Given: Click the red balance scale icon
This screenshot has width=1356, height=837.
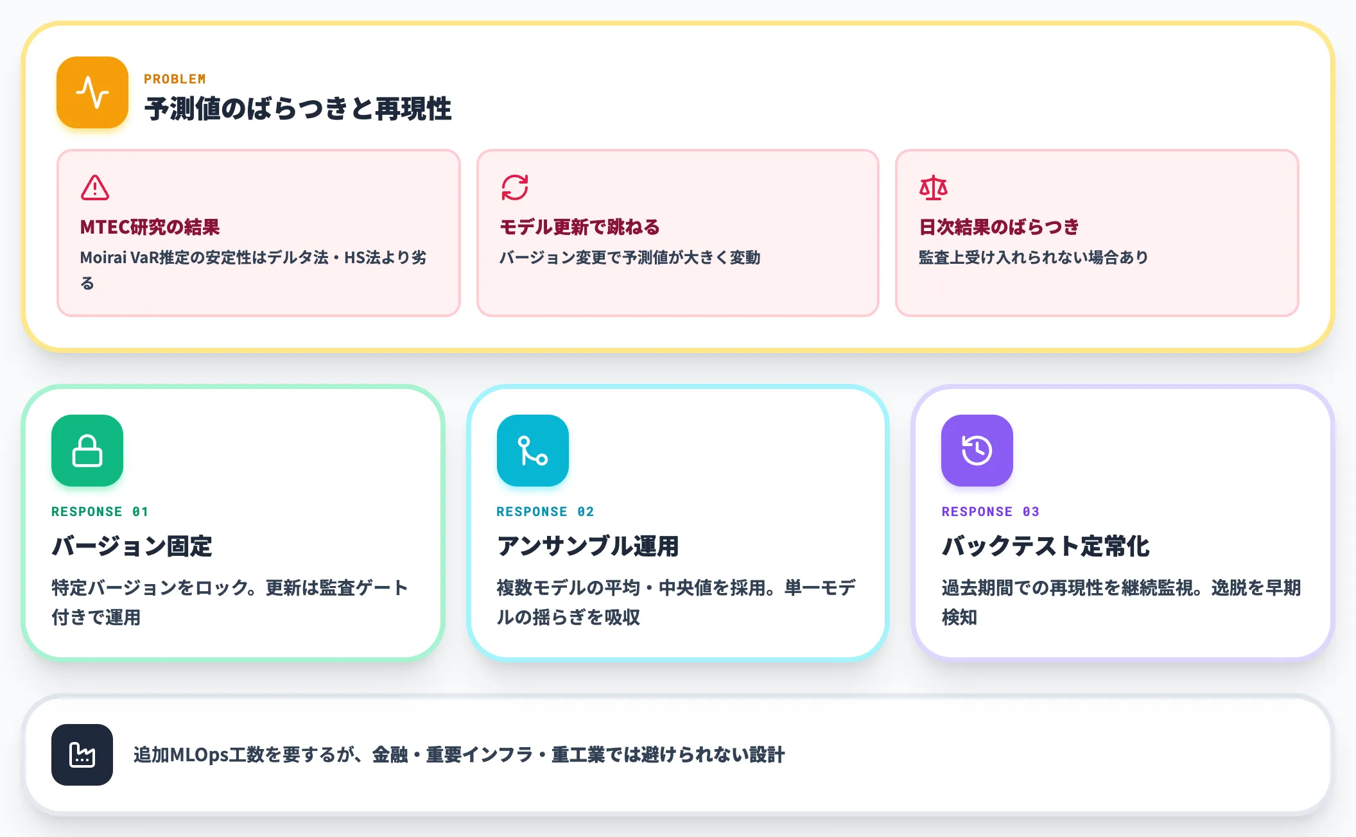Looking at the screenshot, I should point(934,187).
